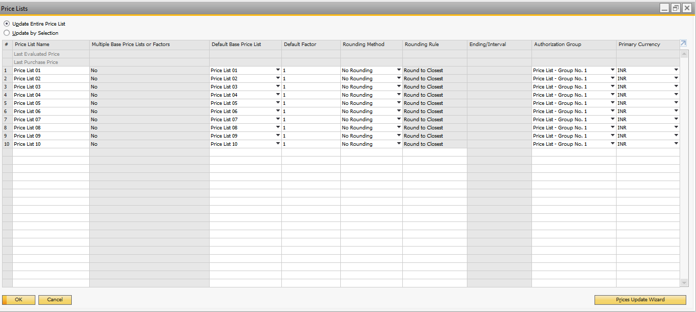Select Update Entire Price List option
The height and width of the screenshot is (312, 696).
[x=7, y=24]
